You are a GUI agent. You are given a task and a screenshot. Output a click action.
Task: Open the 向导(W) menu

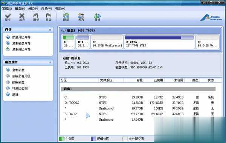(47, 9)
